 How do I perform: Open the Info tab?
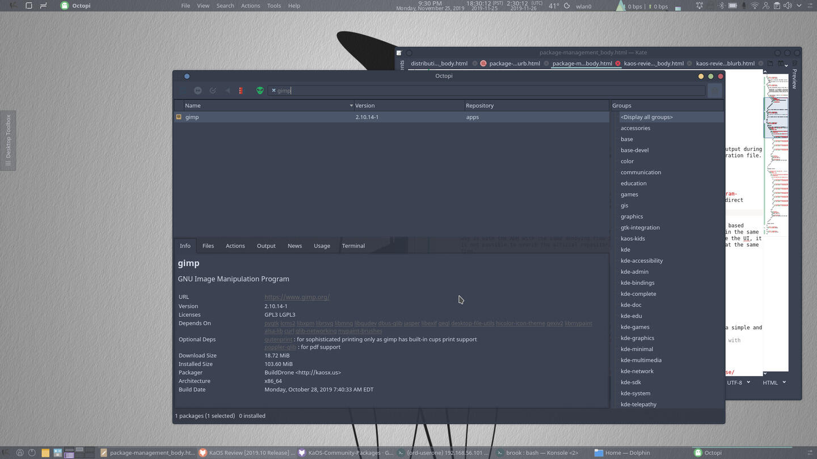coord(185,246)
